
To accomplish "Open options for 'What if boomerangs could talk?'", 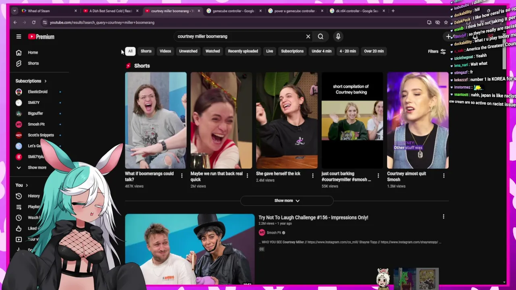I will [x=182, y=176].
